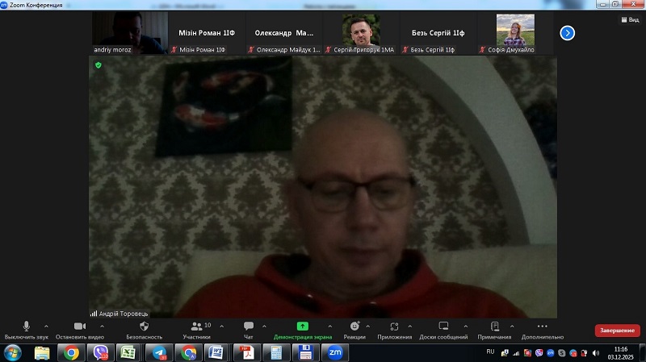
Task: Open Дополнительно more options menu
Action: 542,327
